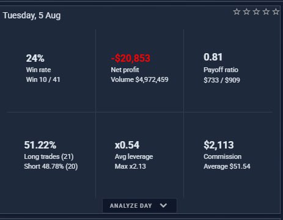
Task: Click the Max x2.13 leverage text
Action: (130, 166)
